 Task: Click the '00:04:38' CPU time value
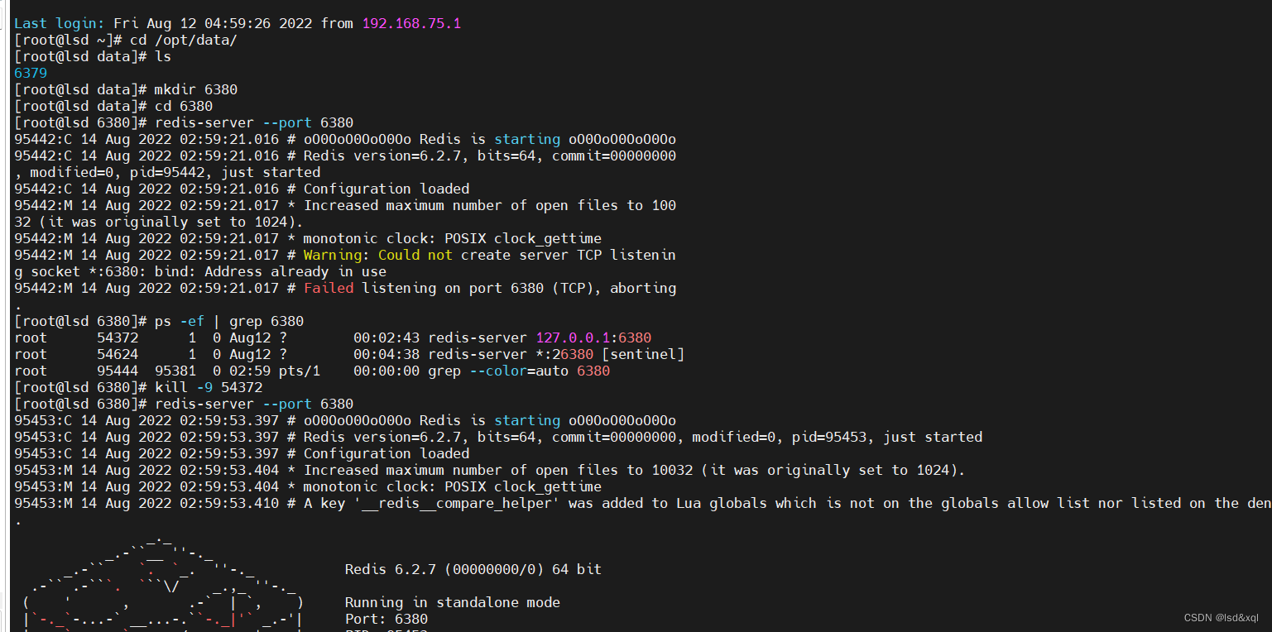coord(386,354)
